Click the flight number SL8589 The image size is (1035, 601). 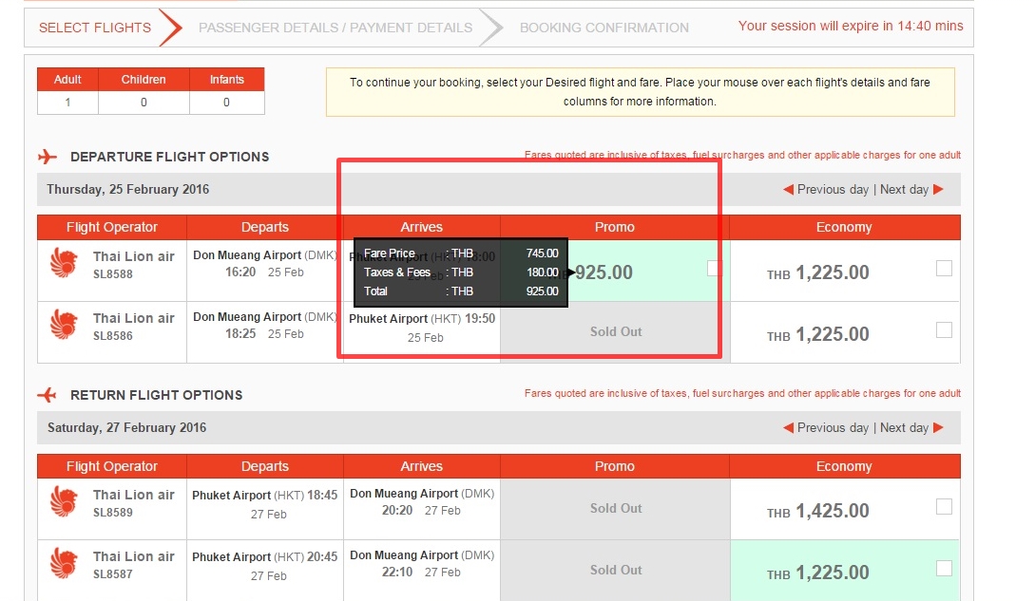113,512
